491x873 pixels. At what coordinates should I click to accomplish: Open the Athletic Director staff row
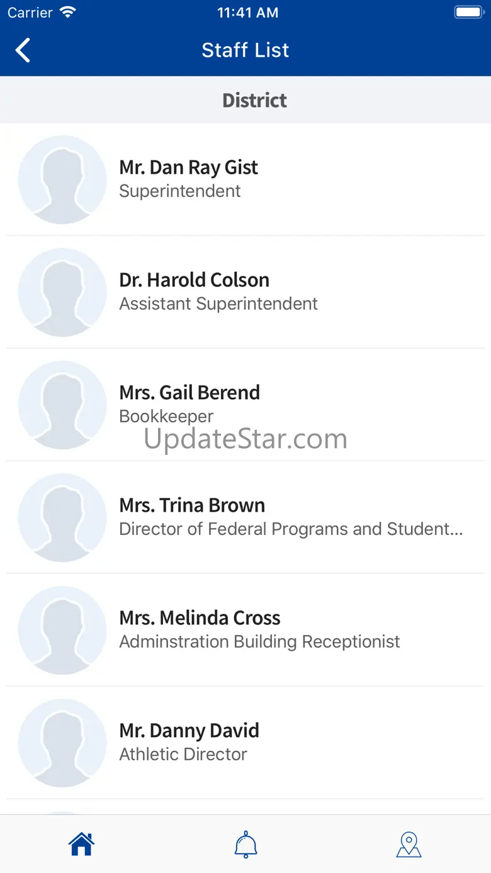click(x=245, y=743)
